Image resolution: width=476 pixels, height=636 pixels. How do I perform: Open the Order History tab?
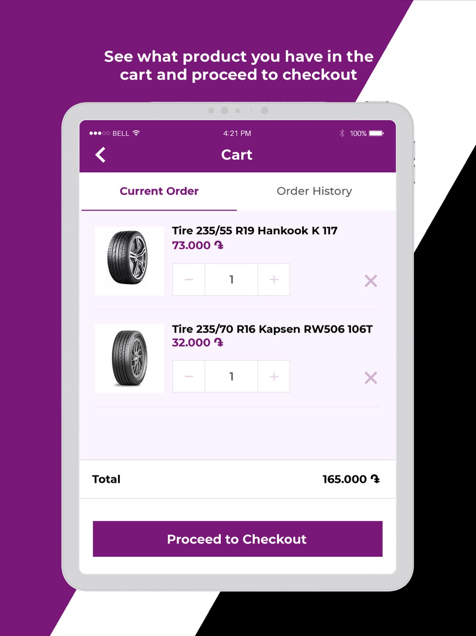click(x=314, y=191)
